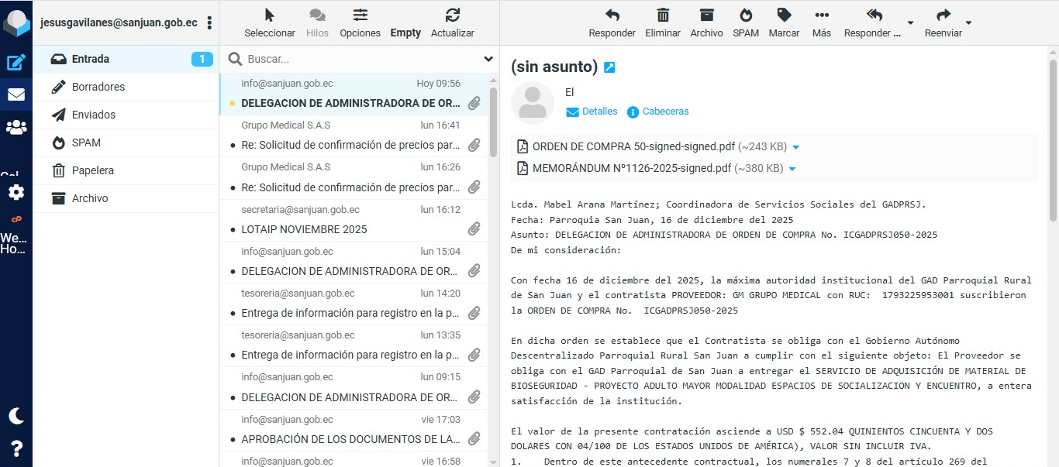The height and width of the screenshot is (467, 1059).
Task: Show message headers via Cabeceras link
Action: coord(665,112)
